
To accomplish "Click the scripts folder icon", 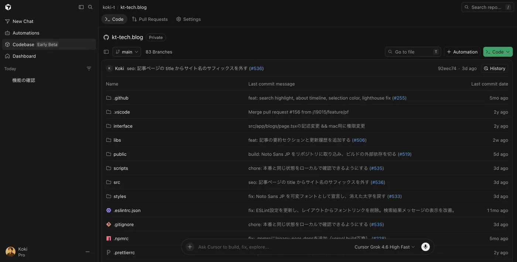I will (109, 168).
